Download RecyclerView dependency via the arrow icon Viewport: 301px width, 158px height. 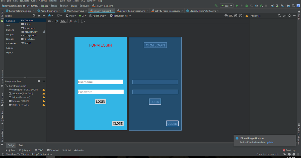44,32
